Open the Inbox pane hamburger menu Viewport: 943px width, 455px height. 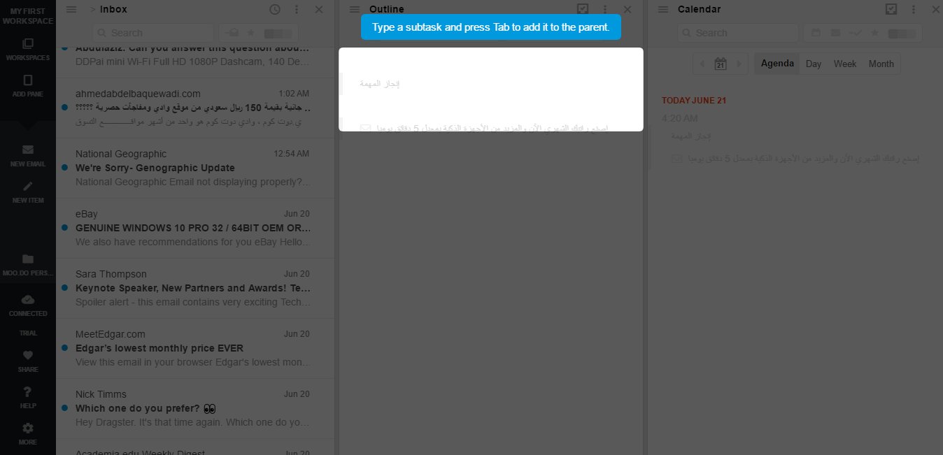(71, 9)
